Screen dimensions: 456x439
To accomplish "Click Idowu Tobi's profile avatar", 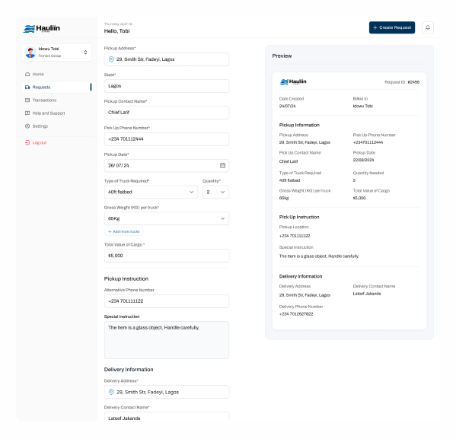I will 30,52.
